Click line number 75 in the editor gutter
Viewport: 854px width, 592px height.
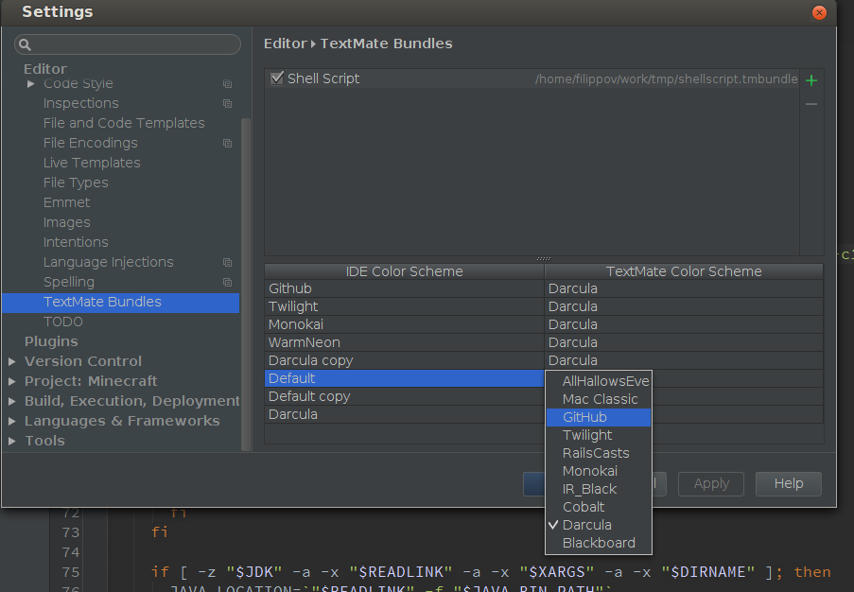coord(71,572)
